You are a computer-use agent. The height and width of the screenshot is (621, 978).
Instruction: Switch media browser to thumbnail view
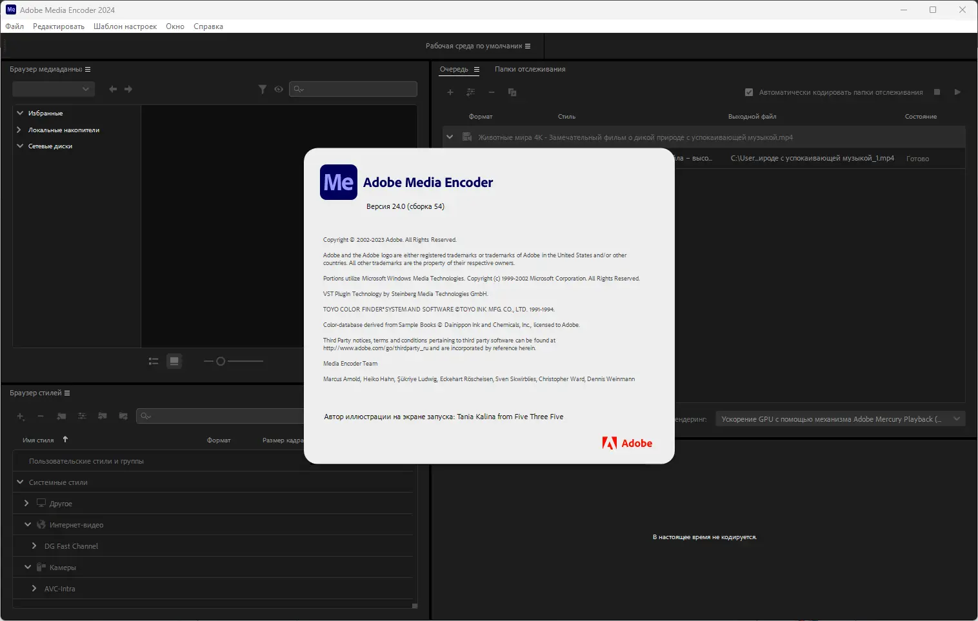pyautogui.click(x=174, y=361)
